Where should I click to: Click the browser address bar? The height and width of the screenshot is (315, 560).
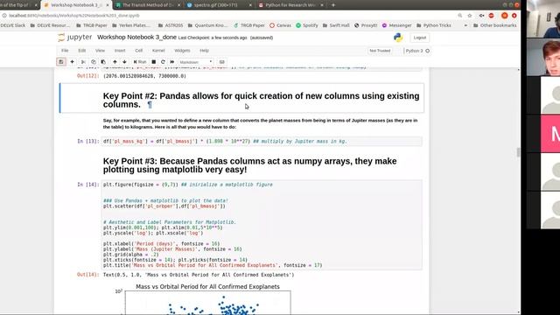click(x=228, y=16)
